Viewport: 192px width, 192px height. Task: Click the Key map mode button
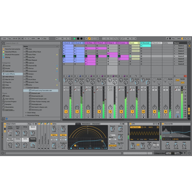[x=173, y=39]
